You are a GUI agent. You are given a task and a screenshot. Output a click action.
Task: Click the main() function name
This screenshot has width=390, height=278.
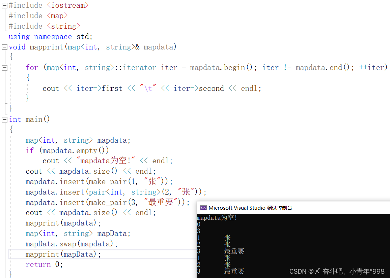coord(37,119)
